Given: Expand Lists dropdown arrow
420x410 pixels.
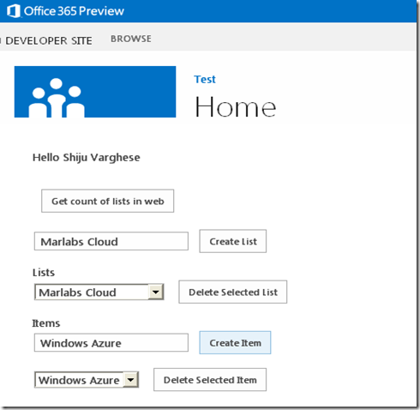Looking at the screenshot, I should [x=156, y=292].
